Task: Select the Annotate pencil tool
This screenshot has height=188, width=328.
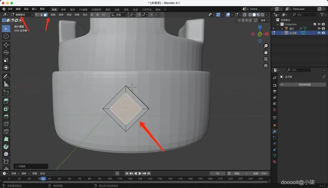Action: (6, 76)
